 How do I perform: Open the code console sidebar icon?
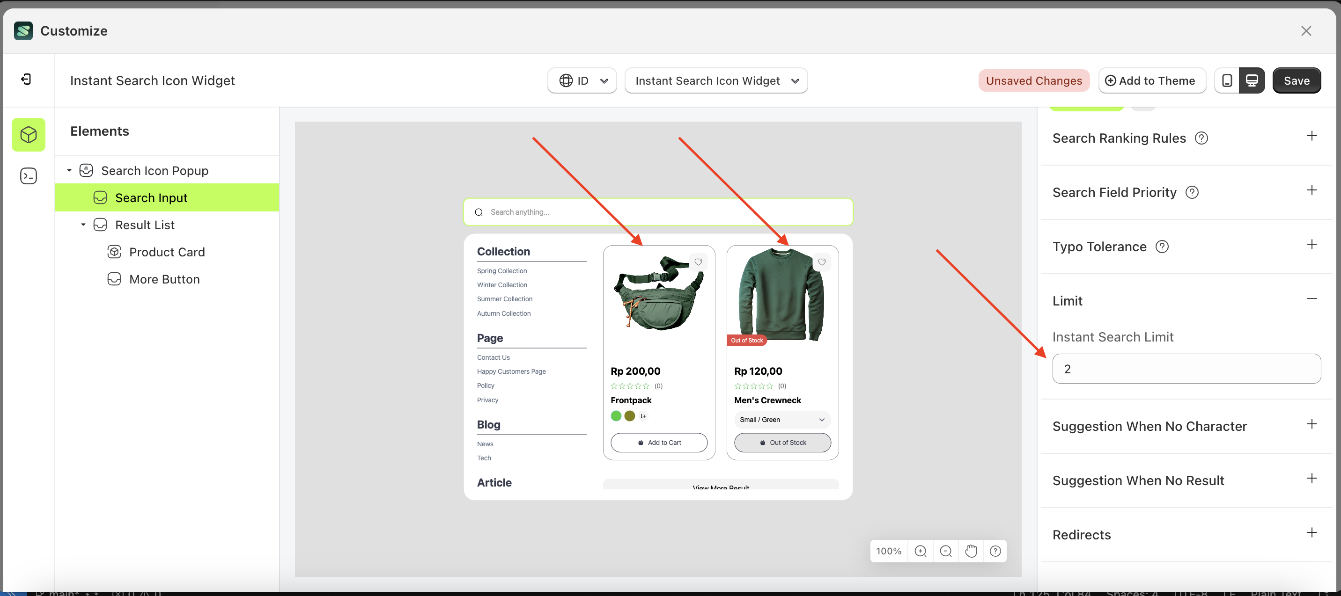click(x=29, y=176)
